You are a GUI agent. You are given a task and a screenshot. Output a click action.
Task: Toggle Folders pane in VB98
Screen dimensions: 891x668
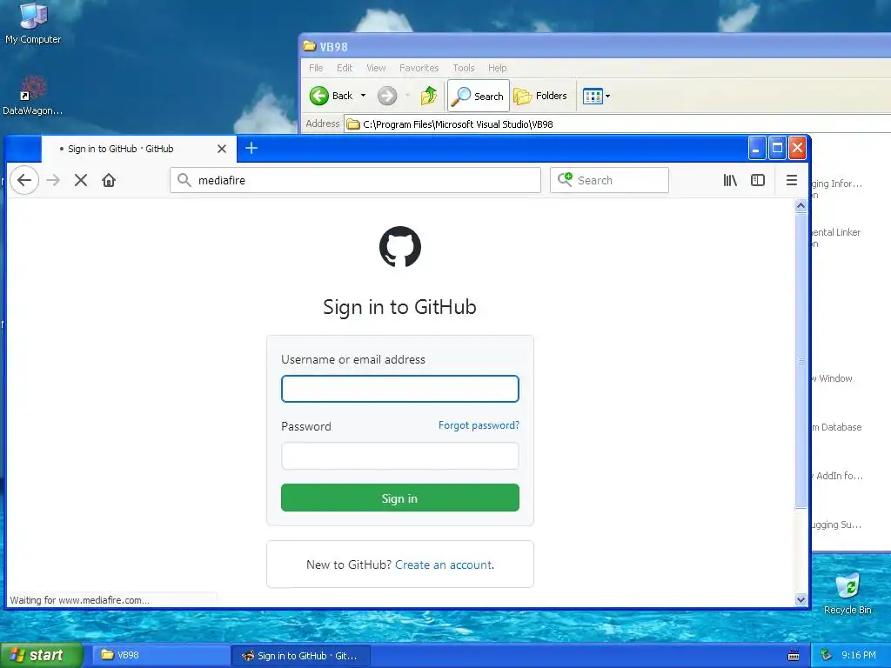click(x=540, y=96)
